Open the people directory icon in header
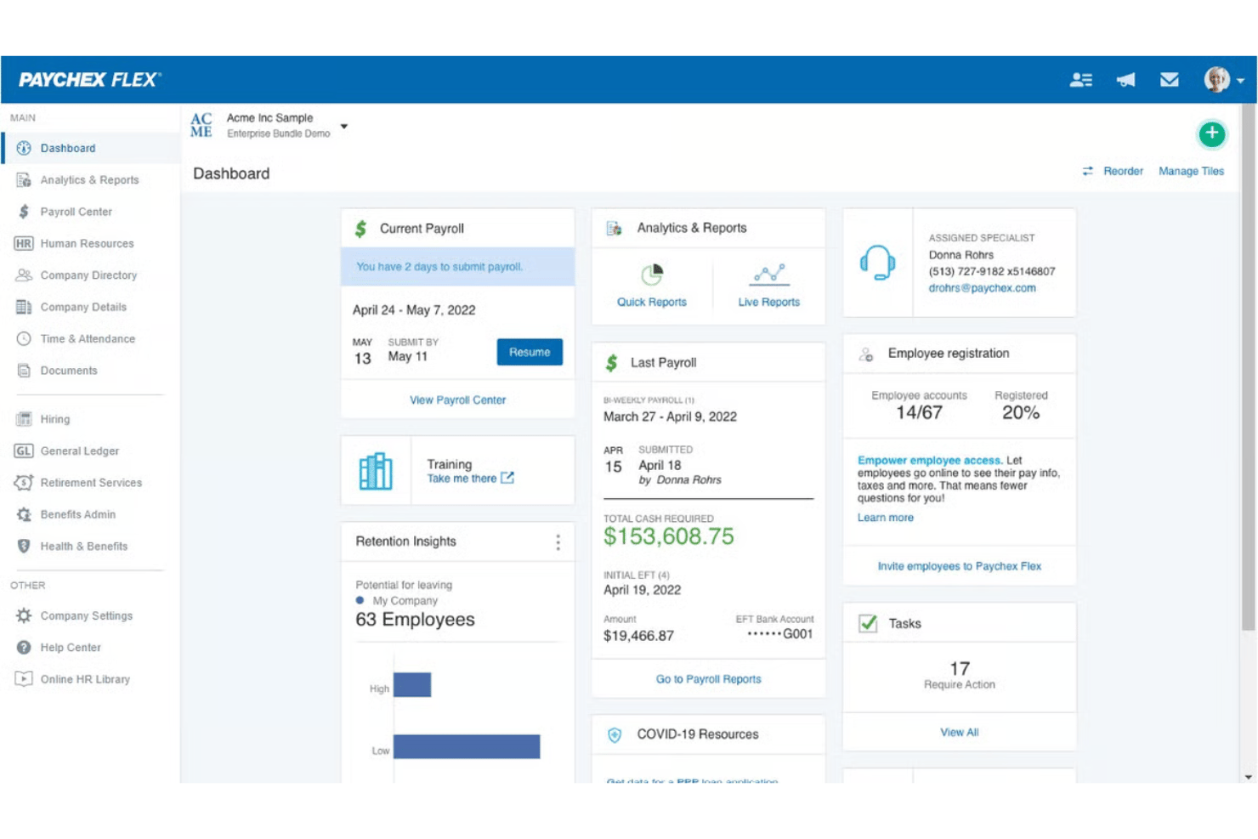1258x839 pixels. coord(1081,80)
